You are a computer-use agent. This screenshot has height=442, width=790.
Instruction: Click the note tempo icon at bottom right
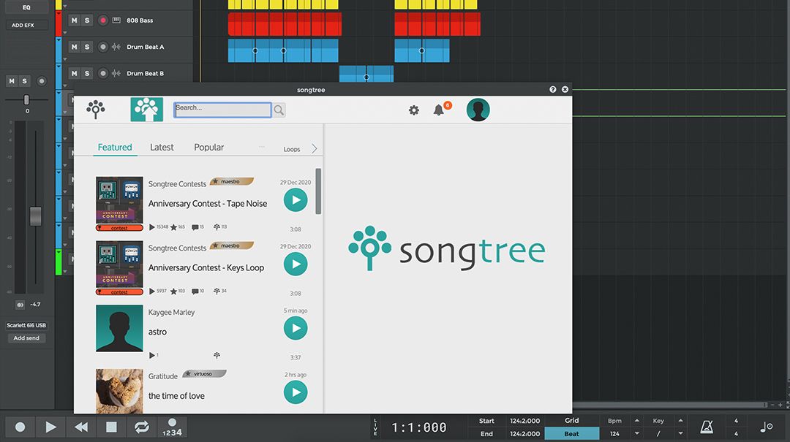(767, 427)
